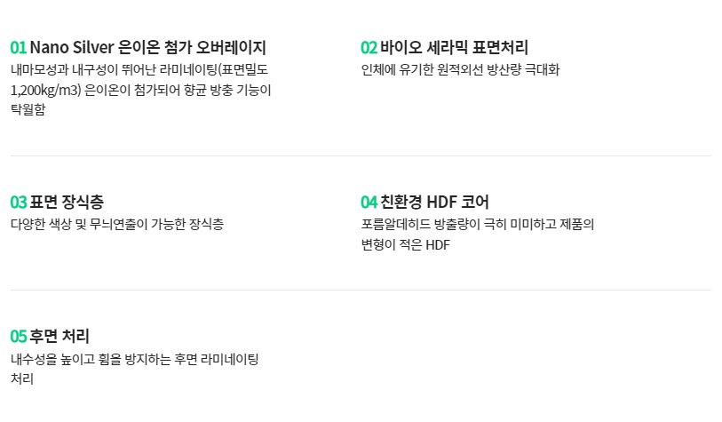
Task: Select the Nano Silver 은이온 첨가 오버레이지 heading
Action: pos(147,47)
